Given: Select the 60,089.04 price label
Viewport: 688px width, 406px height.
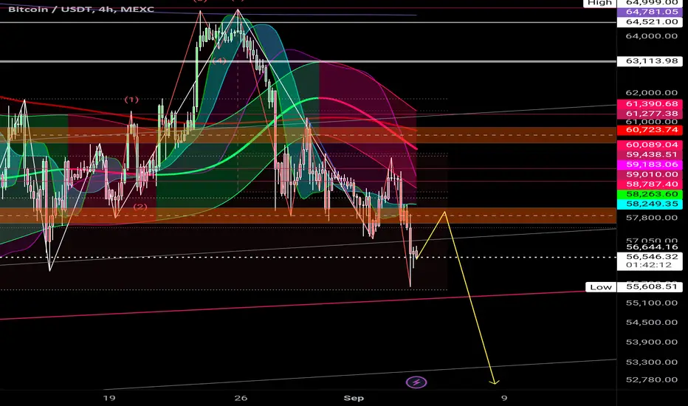Looking at the screenshot, I should pyautogui.click(x=650, y=145).
